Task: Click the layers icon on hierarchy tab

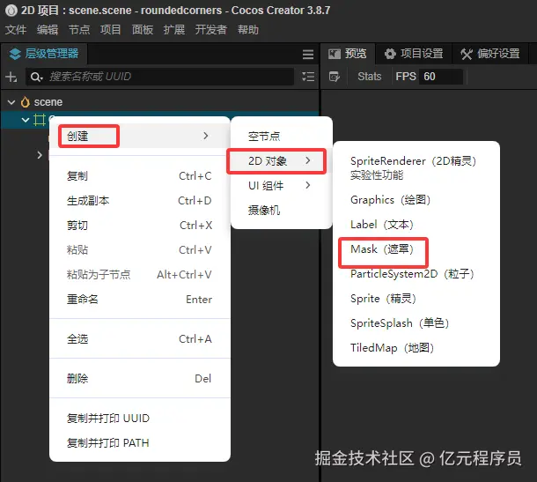Action: [15, 54]
